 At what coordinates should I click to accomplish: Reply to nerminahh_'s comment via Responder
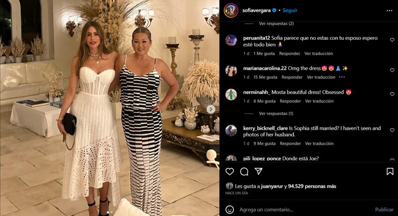pos(290,101)
